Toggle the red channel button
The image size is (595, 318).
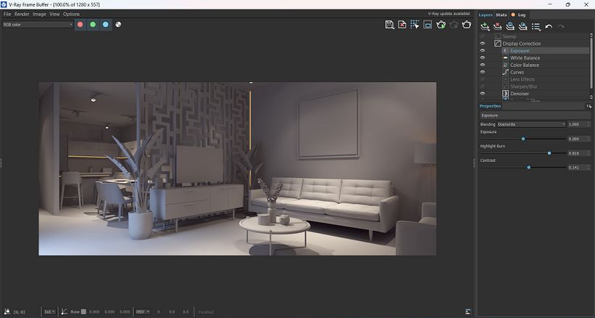[x=80, y=24]
